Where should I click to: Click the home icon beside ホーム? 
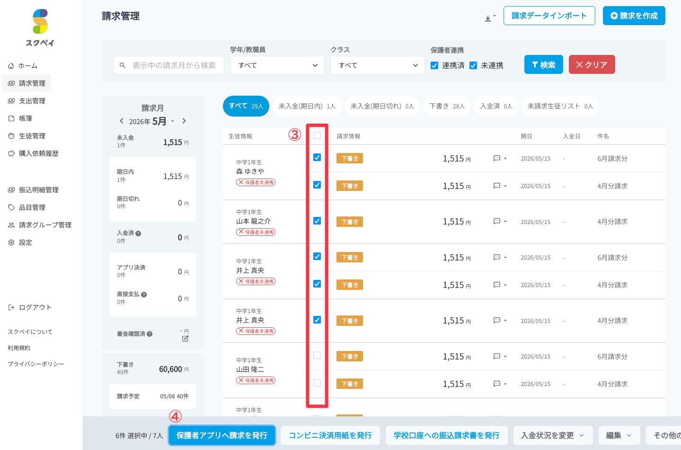pos(11,66)
